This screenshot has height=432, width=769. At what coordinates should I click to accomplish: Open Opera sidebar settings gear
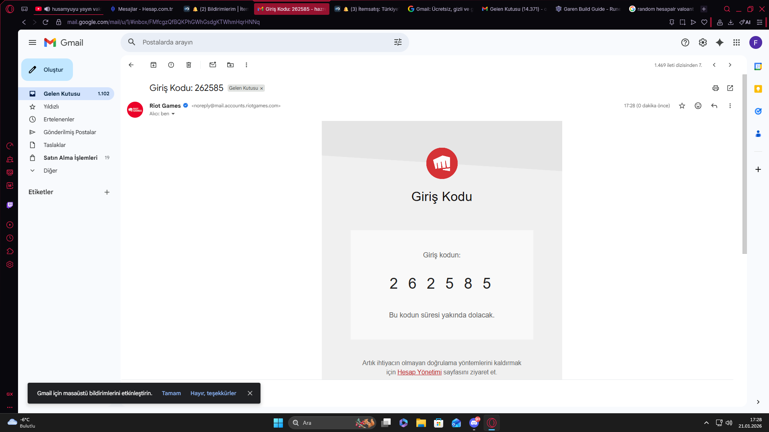click(x=10, y=265)
